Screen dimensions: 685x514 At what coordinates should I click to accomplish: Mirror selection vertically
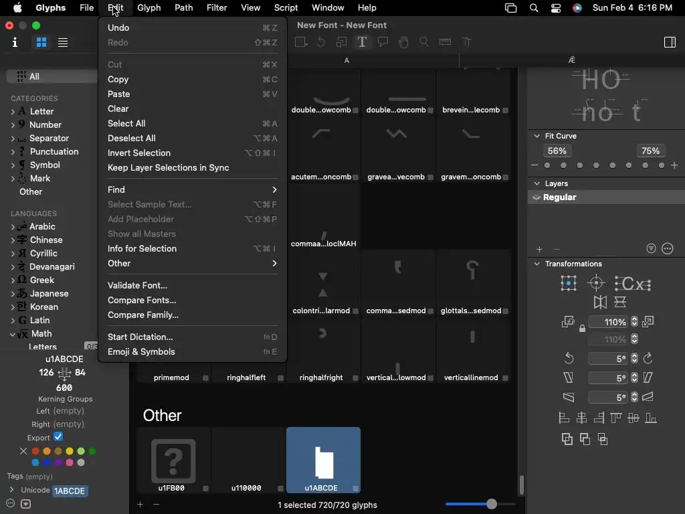(x=620, y=302)
